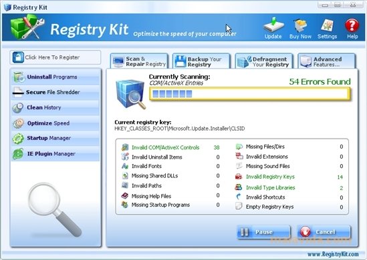Viewport: 367px width, 260px height.
Task: Click the '54 Errors Found' text
Action: (x=320, y=82)
